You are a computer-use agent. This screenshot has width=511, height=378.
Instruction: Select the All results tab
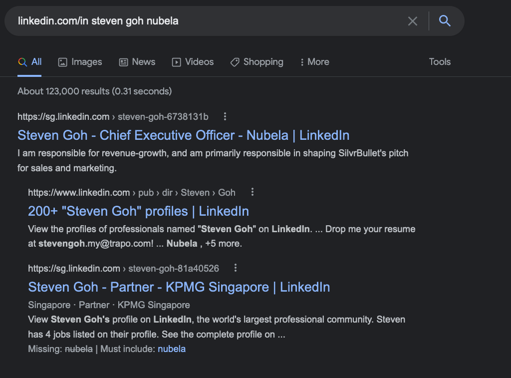[x=29, y=62]
